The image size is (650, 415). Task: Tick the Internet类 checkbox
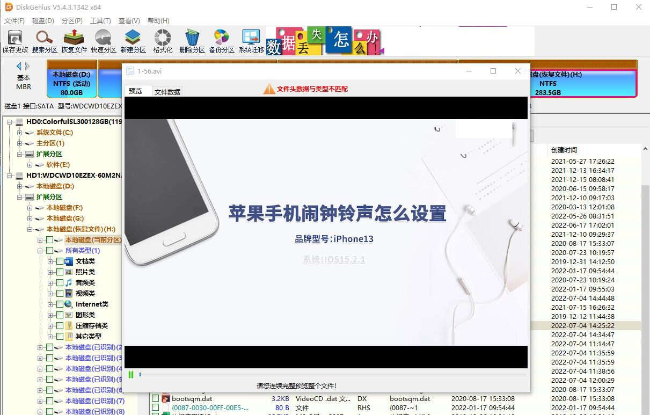(60, 304)
